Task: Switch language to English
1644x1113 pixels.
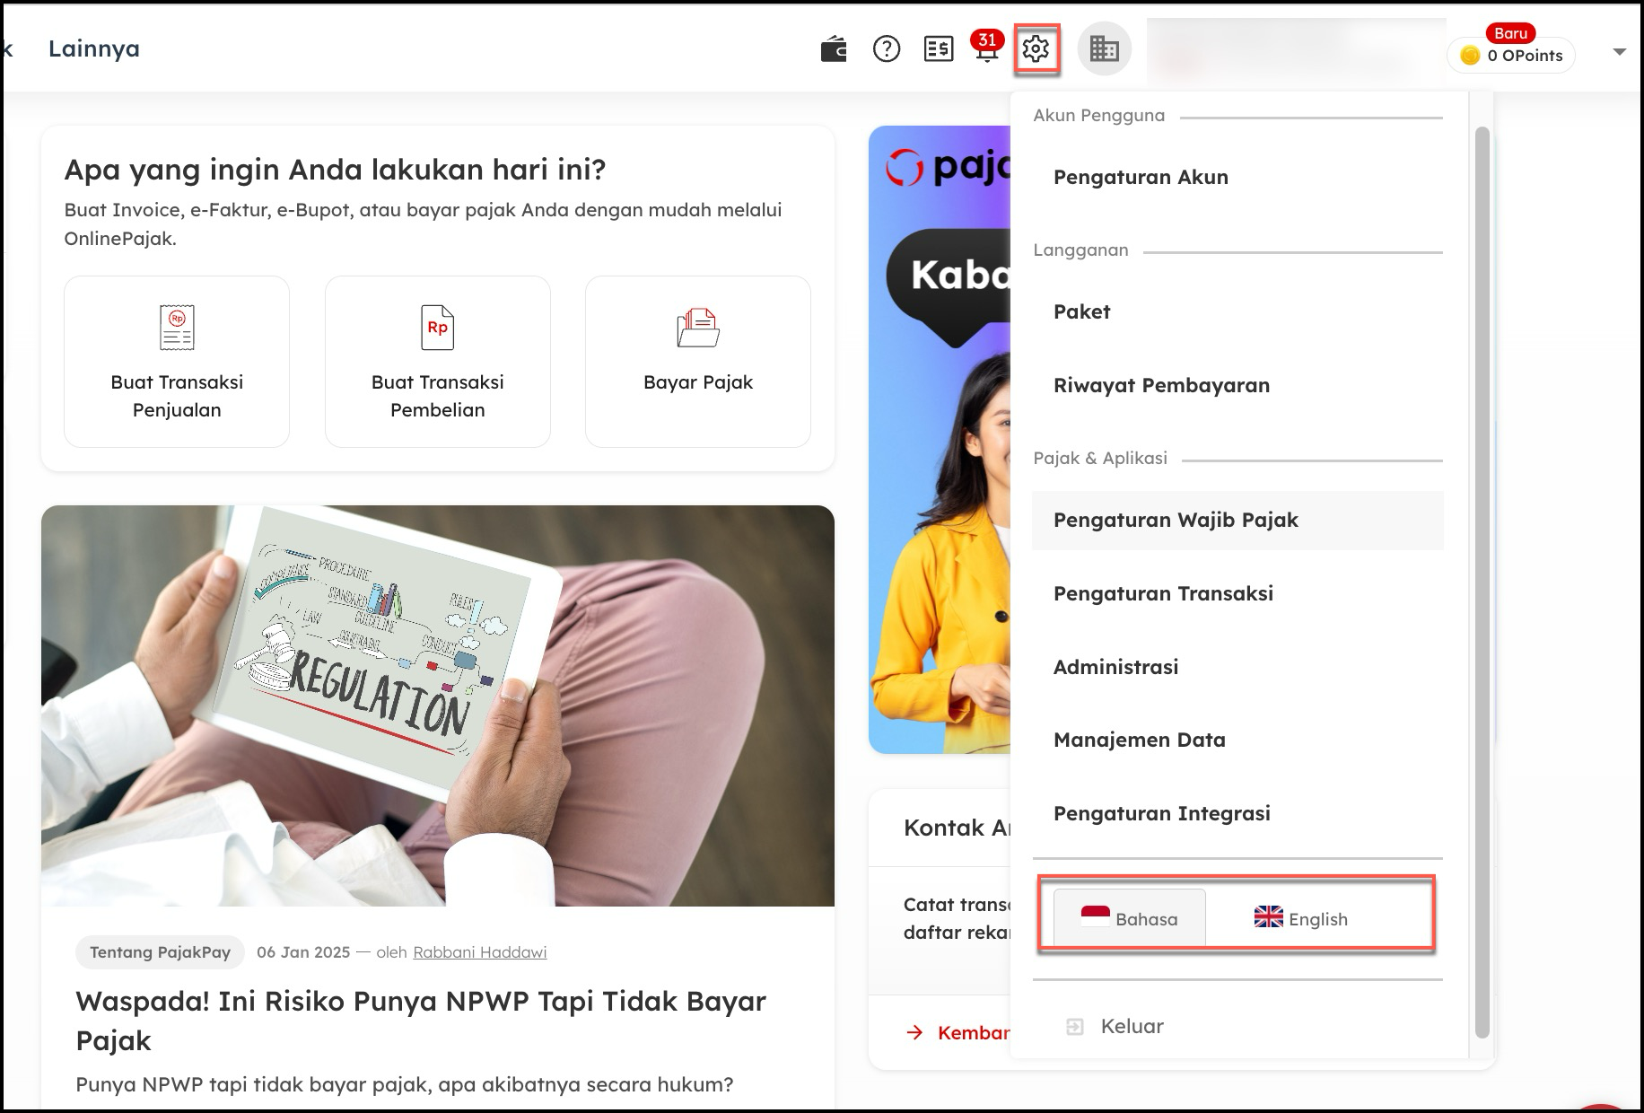Action: (x=1300, y=918)
